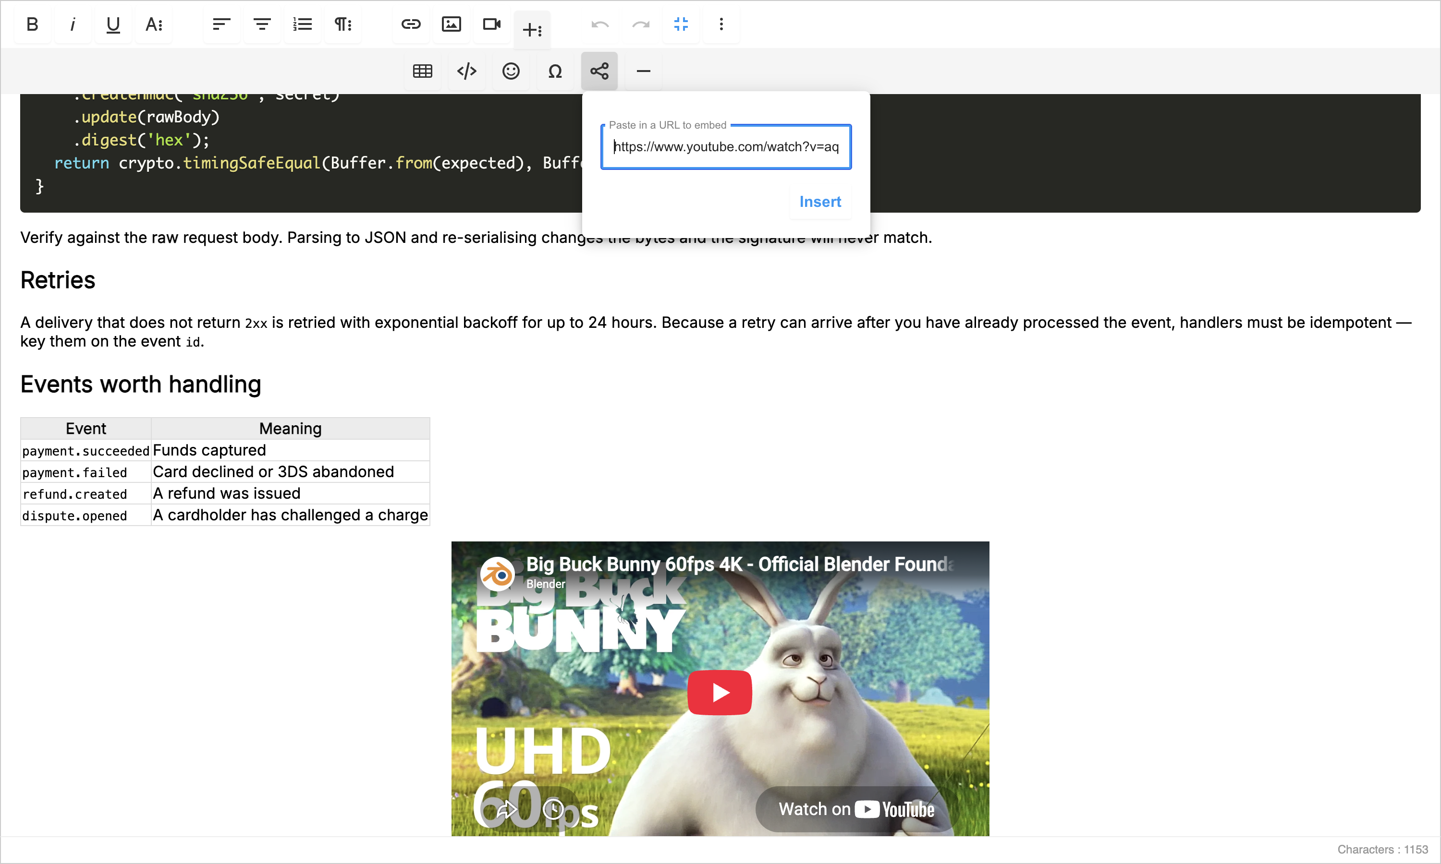Click the Blender channel logo

click(498, 575)
